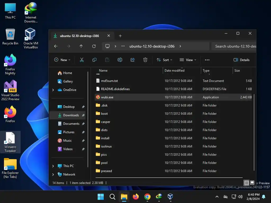The height and width of the screenshot is (203, 271).
Task: Select README.diskdefines file
Action: tap(173, 89)
